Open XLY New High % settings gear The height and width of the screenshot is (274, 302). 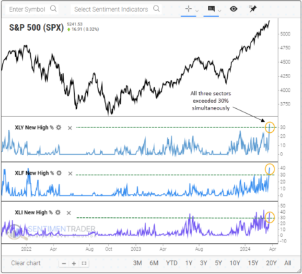pyautogui.click(x=59, y=127)
